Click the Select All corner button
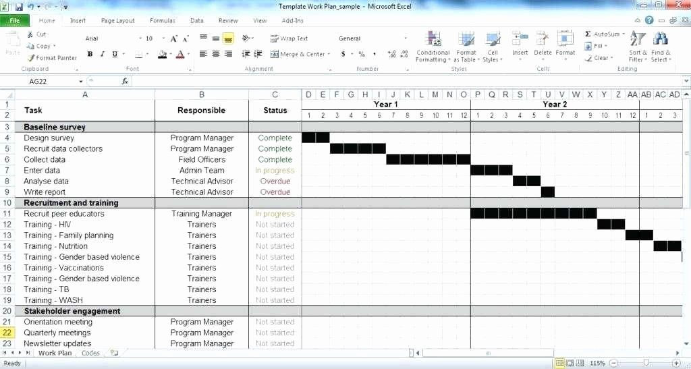The height and width of the screenshot is (369, 691). pyautogui.click(x=7, y=94)
